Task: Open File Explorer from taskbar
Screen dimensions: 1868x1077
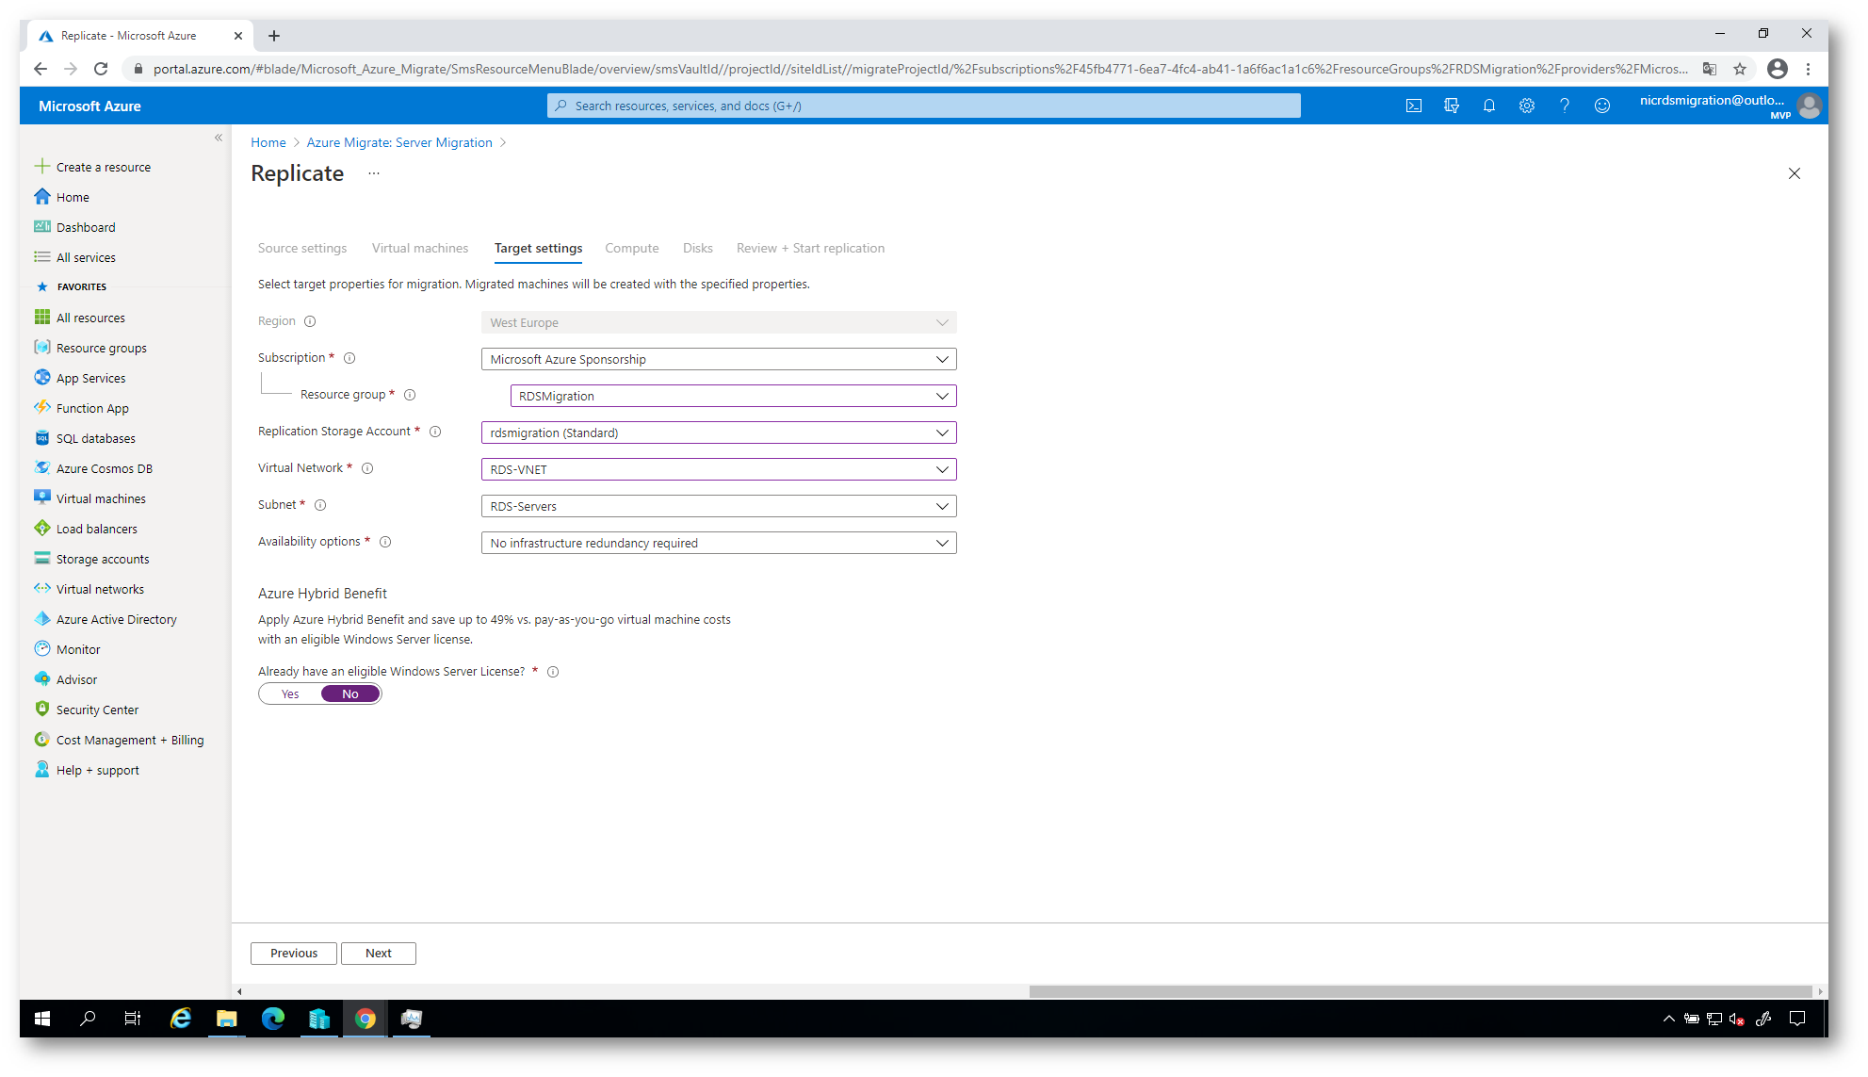Action: [227, 1019]
